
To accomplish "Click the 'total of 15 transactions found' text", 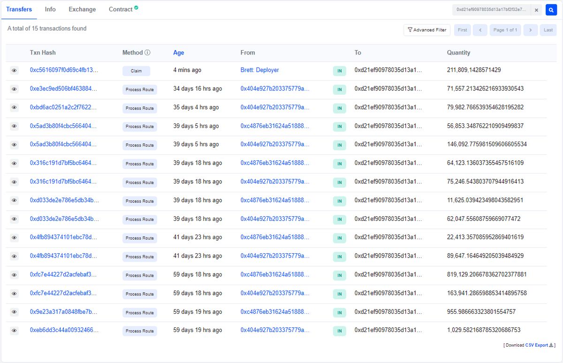I will (47, 29).
